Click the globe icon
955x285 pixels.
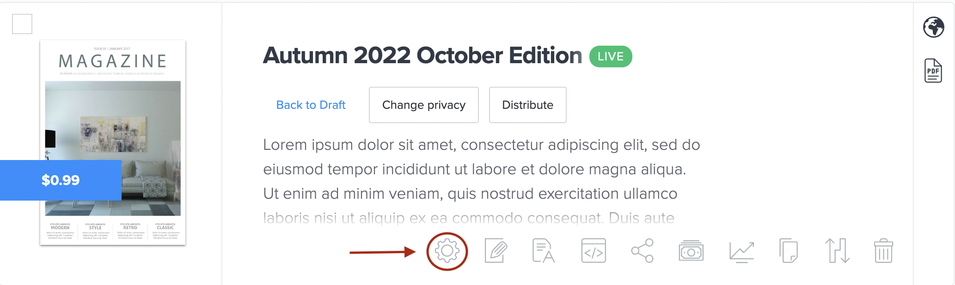point(933,27)
